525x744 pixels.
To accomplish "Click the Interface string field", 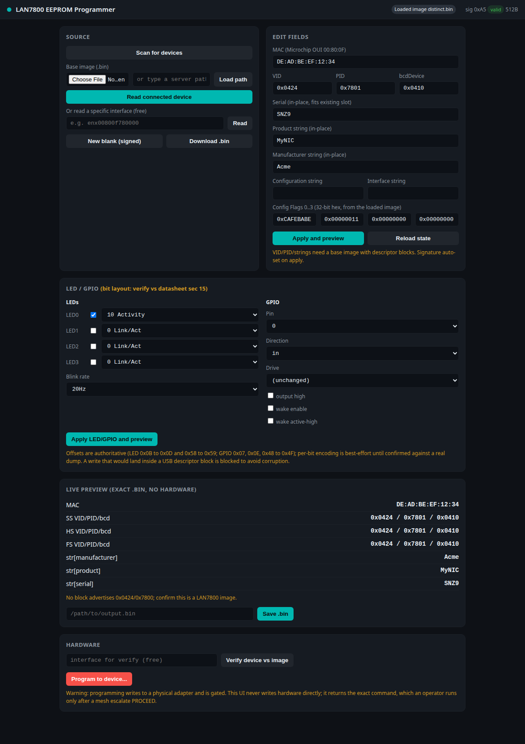I will pyautogui.click(x=413, y=193).
